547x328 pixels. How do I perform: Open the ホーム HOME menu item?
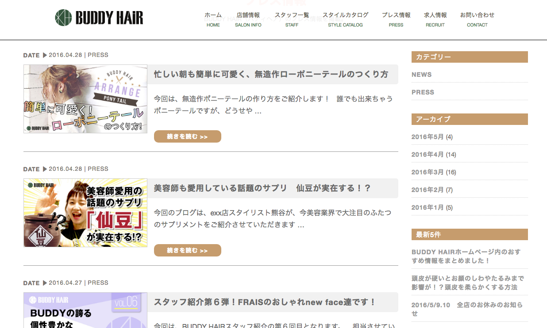[213, 19]
